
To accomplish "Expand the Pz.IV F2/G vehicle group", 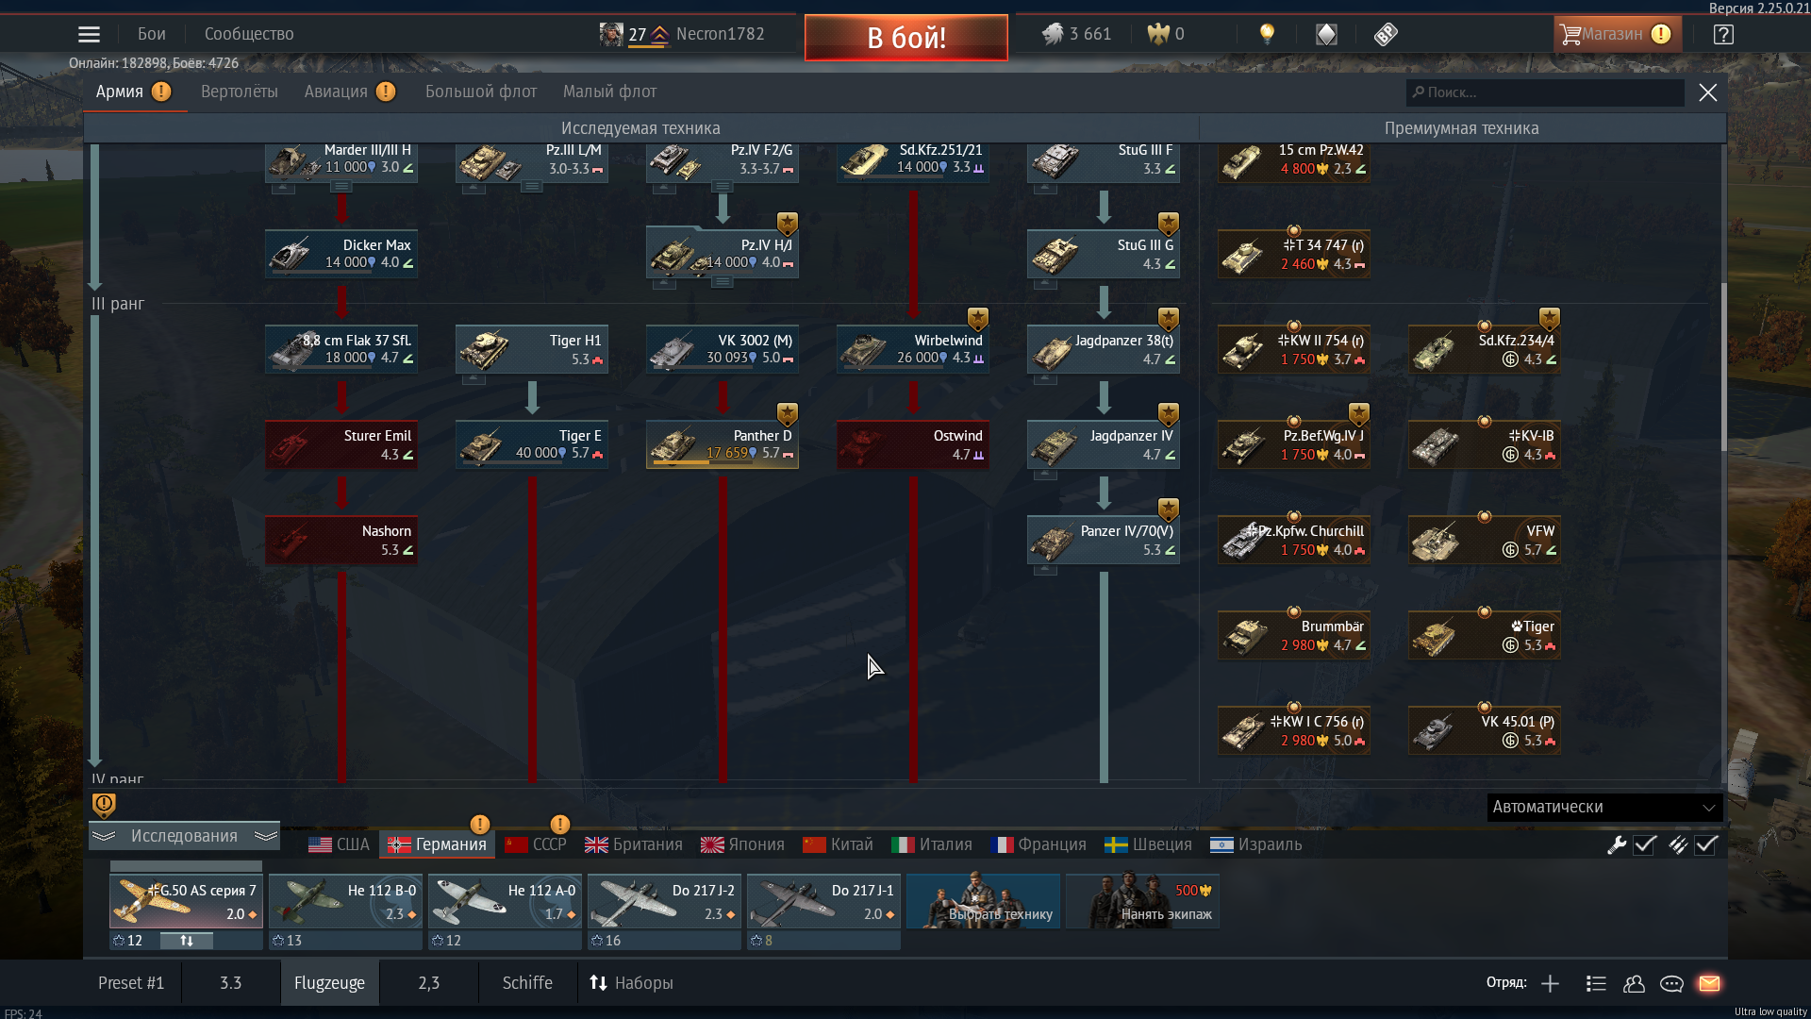I will 722,187.
